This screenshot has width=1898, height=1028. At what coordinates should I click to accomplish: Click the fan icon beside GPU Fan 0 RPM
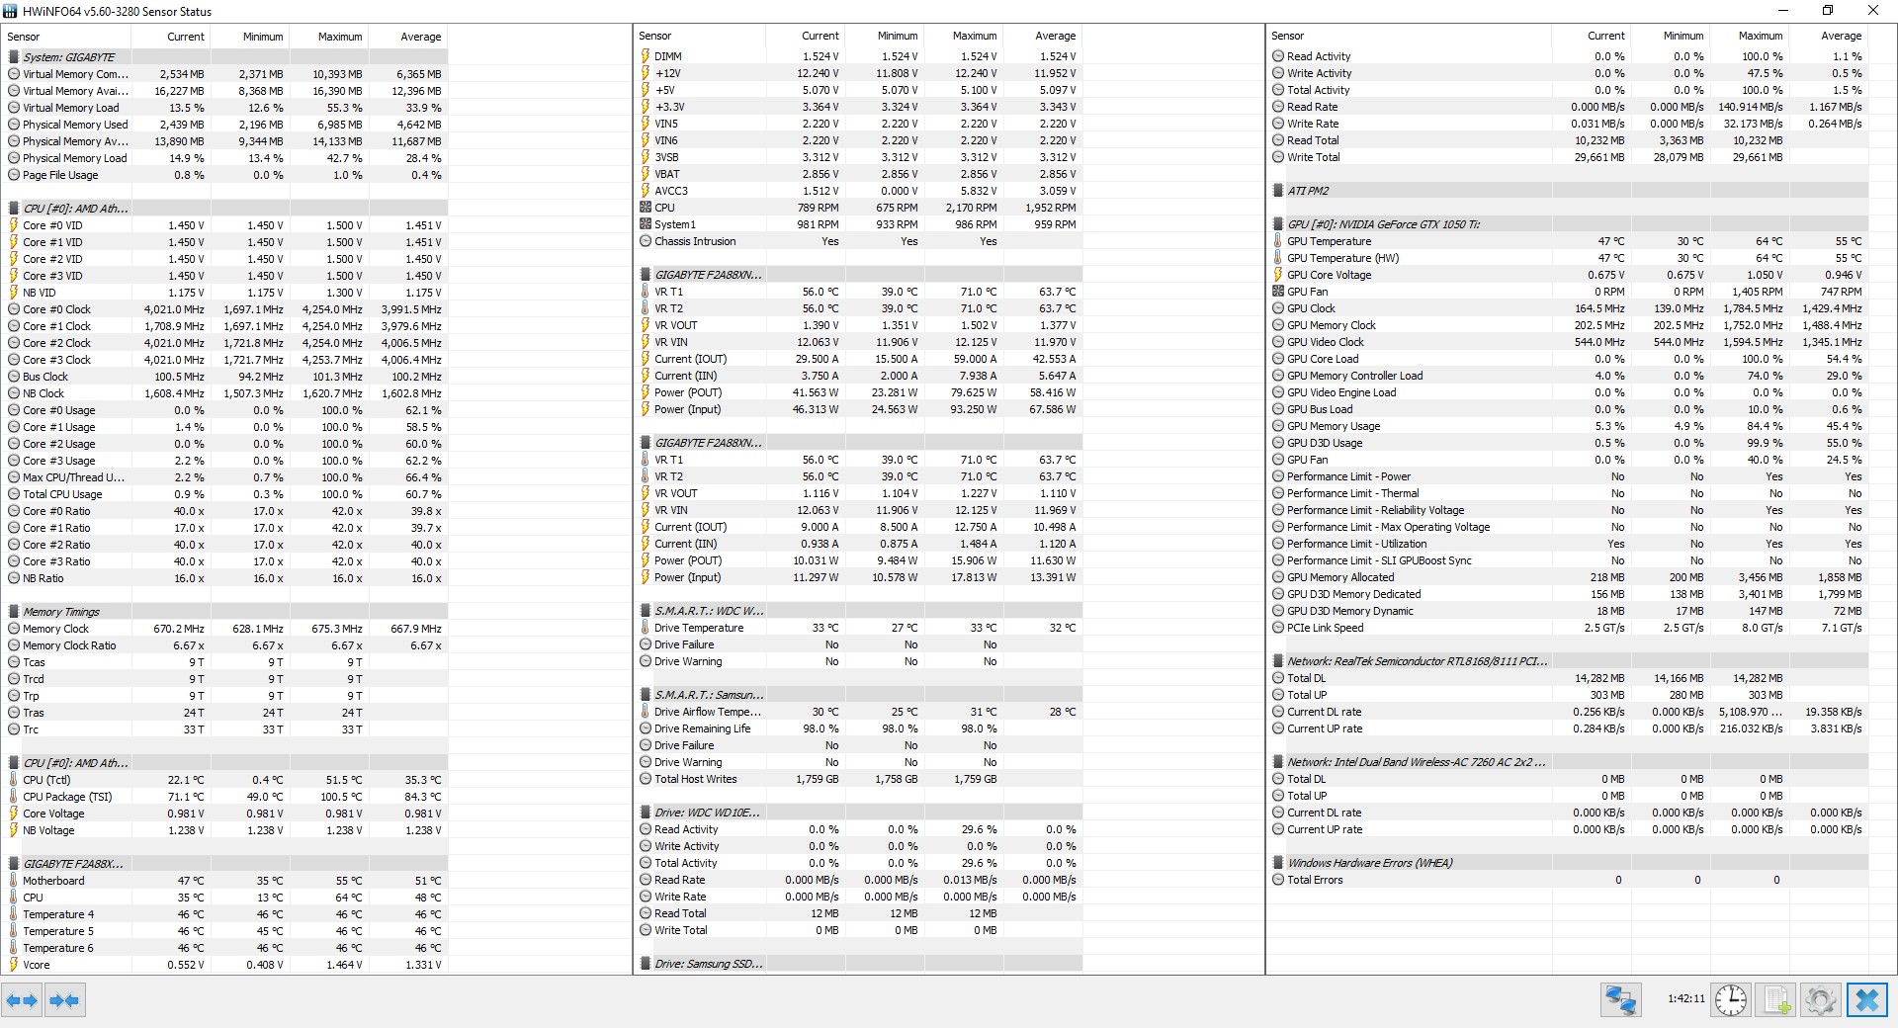pyautogui.click(x=1278, y=292)
